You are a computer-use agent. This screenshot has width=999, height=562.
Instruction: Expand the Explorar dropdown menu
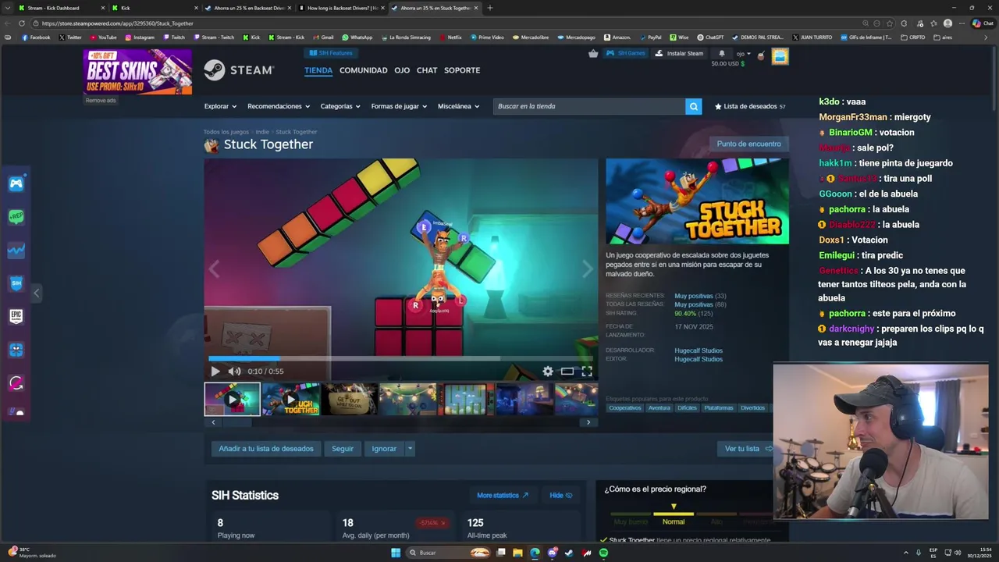coord(221,106)
